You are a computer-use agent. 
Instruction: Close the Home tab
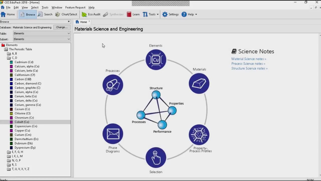[89, 21]
